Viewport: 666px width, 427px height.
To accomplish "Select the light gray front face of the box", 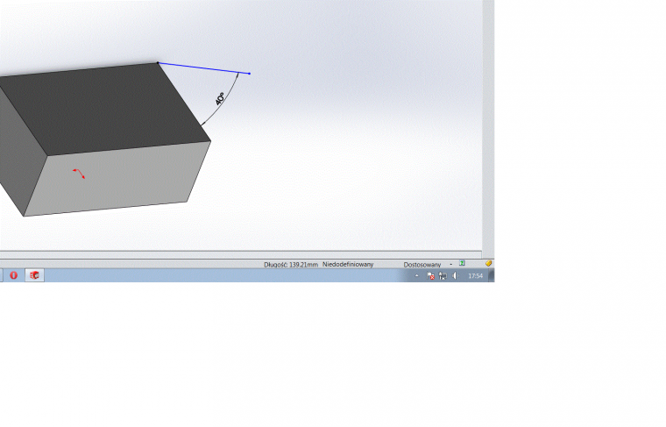I will (x=117, y=179).
